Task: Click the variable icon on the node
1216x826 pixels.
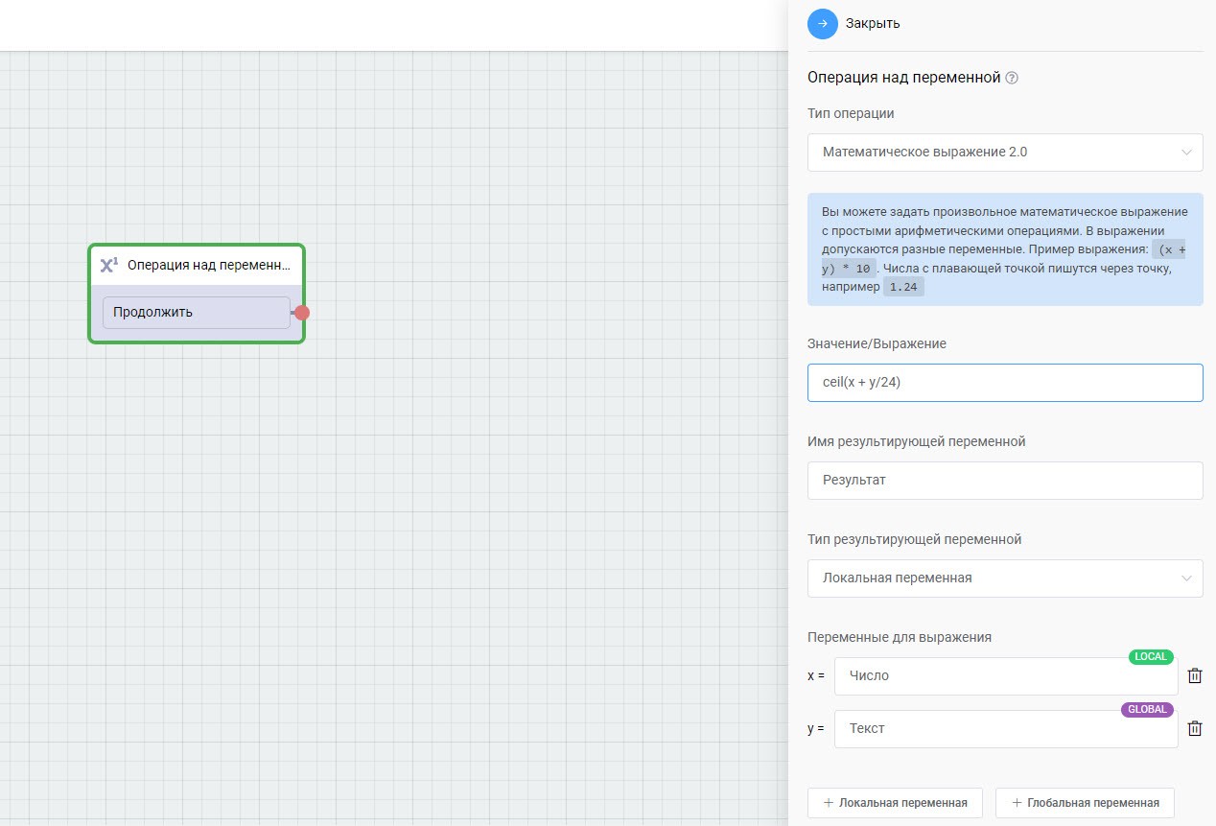Action: pos(109,265)
